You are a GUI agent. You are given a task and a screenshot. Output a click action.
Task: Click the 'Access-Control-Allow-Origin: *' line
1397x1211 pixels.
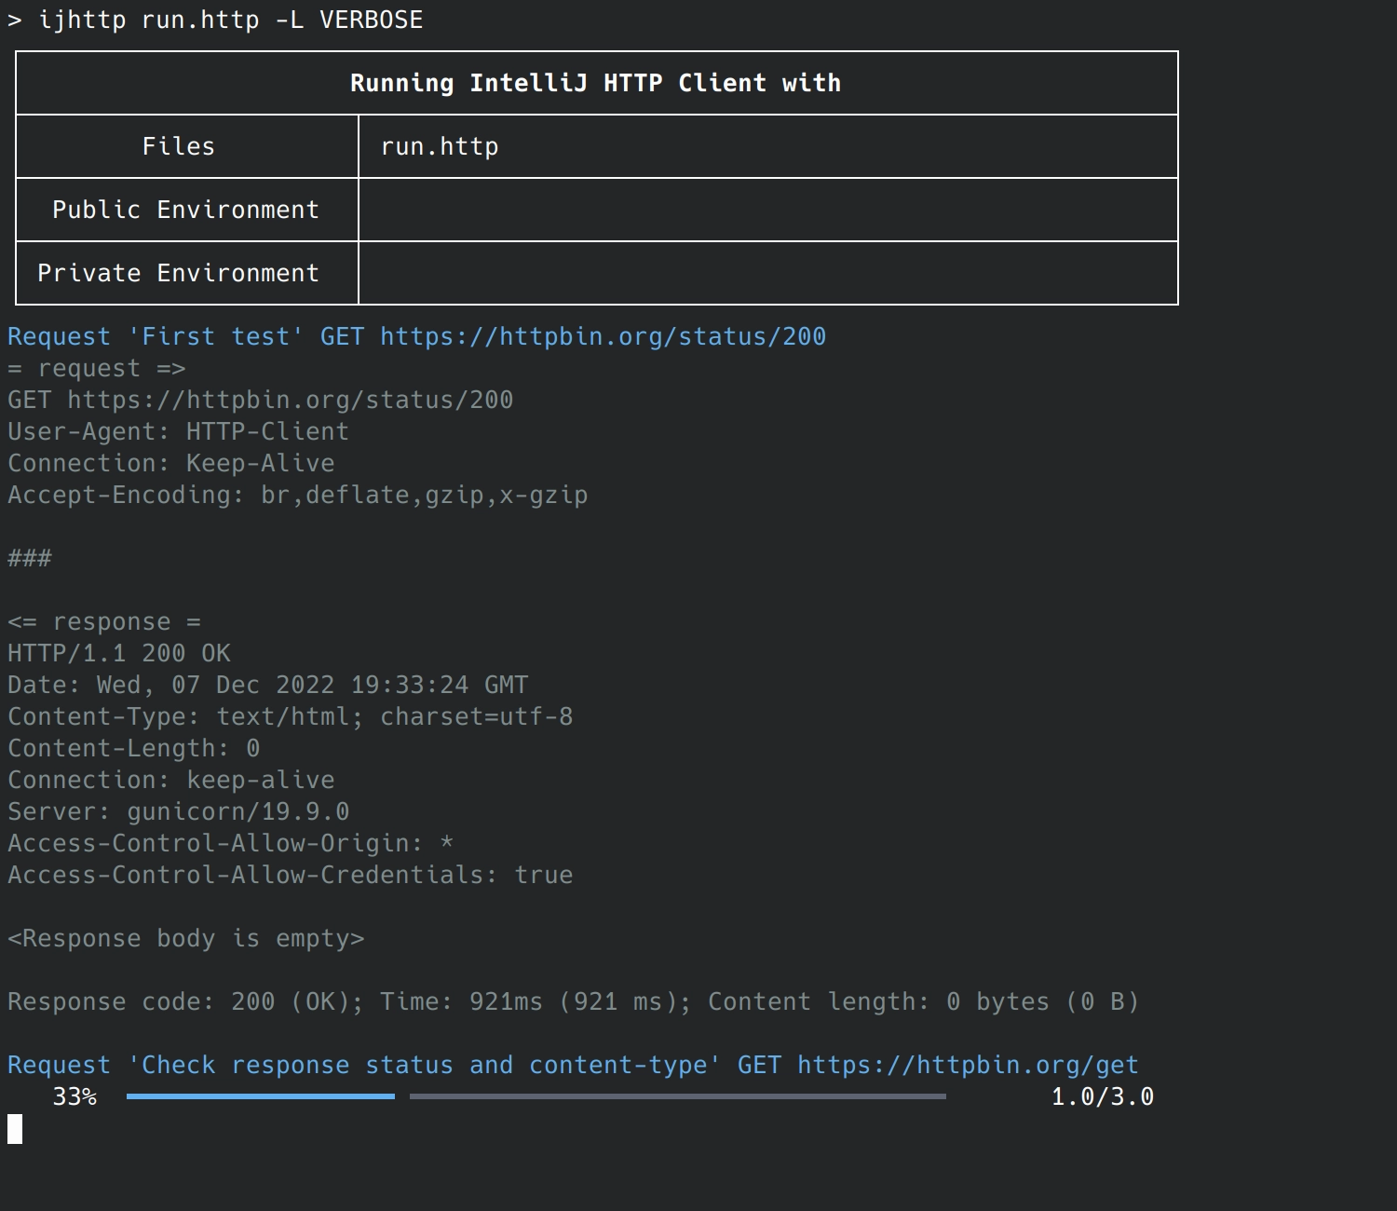(231, 843)
